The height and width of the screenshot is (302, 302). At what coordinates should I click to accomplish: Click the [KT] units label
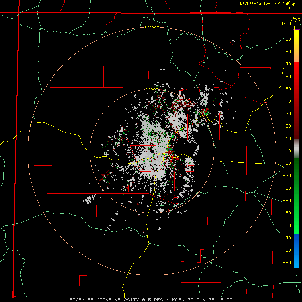pos(287,23)
